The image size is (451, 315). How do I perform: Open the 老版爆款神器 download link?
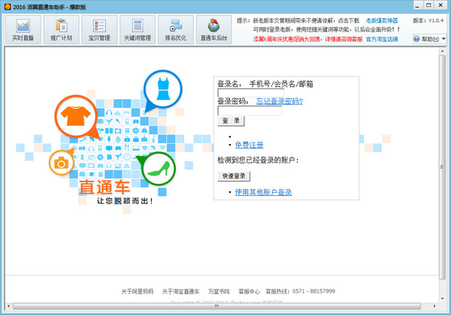pyautogui.click(x=383, y=20)
